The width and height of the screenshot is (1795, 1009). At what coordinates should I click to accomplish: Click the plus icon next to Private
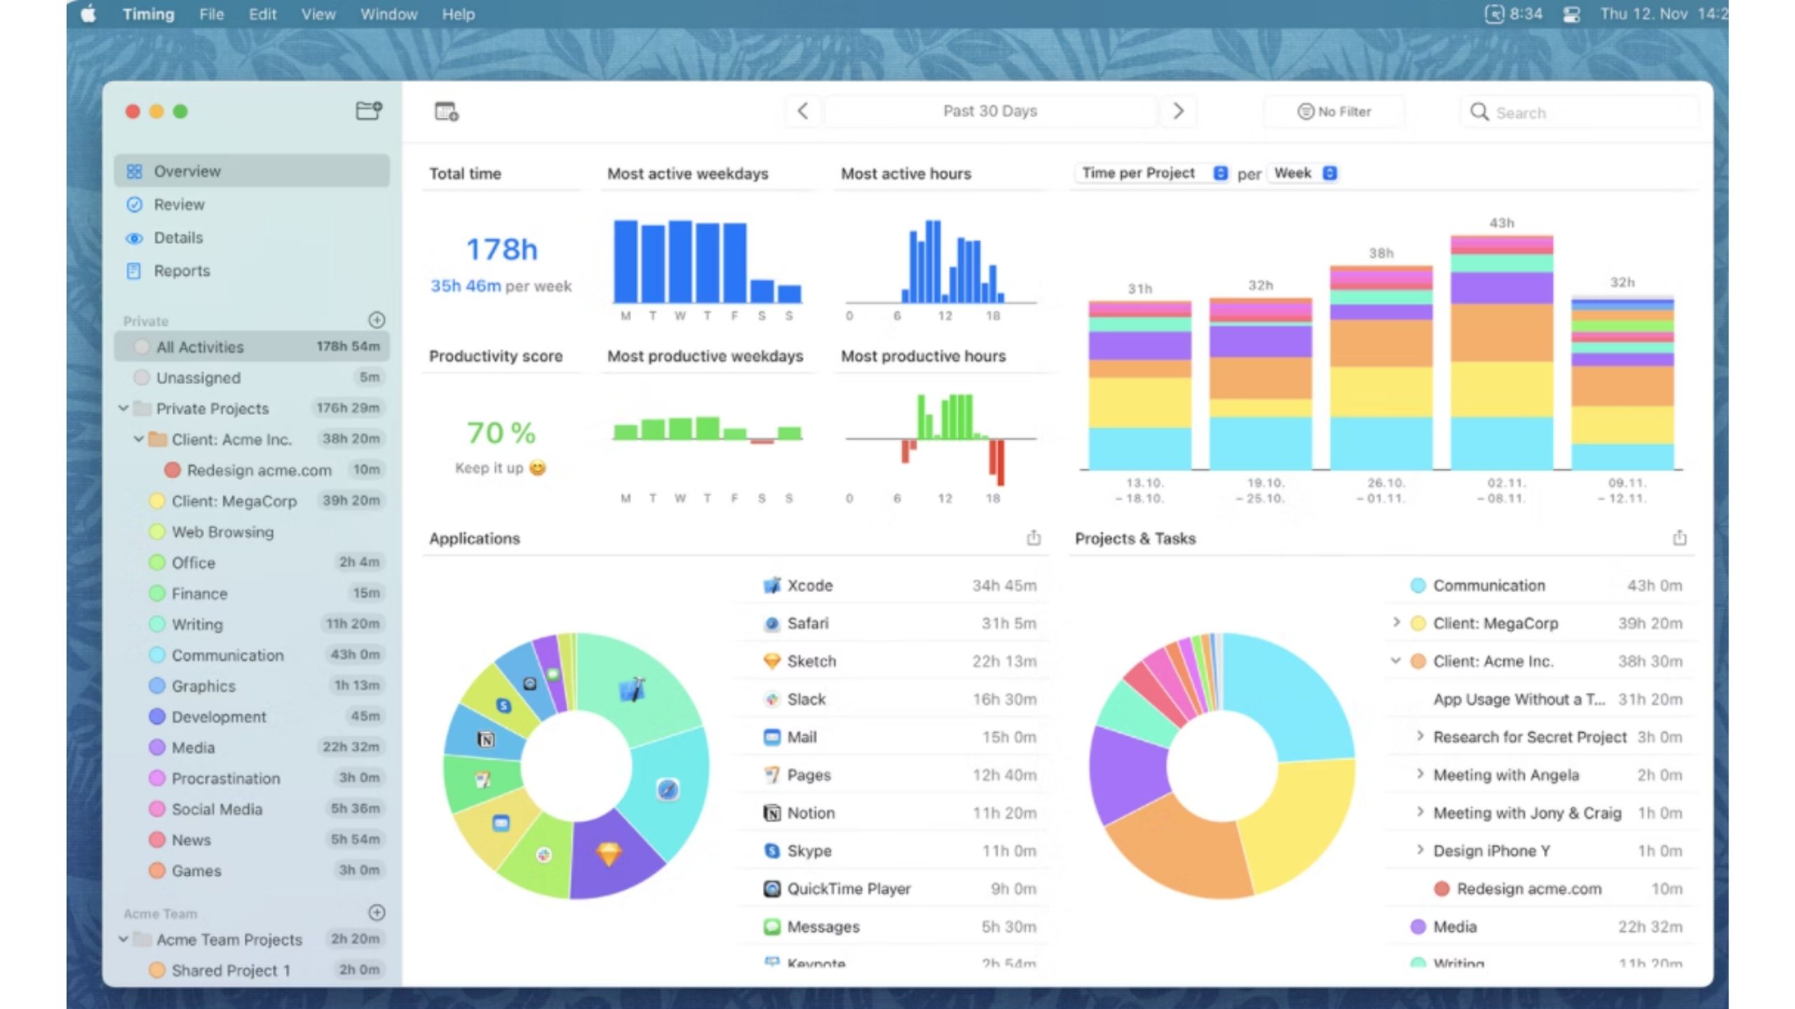[x=377, y=320]
